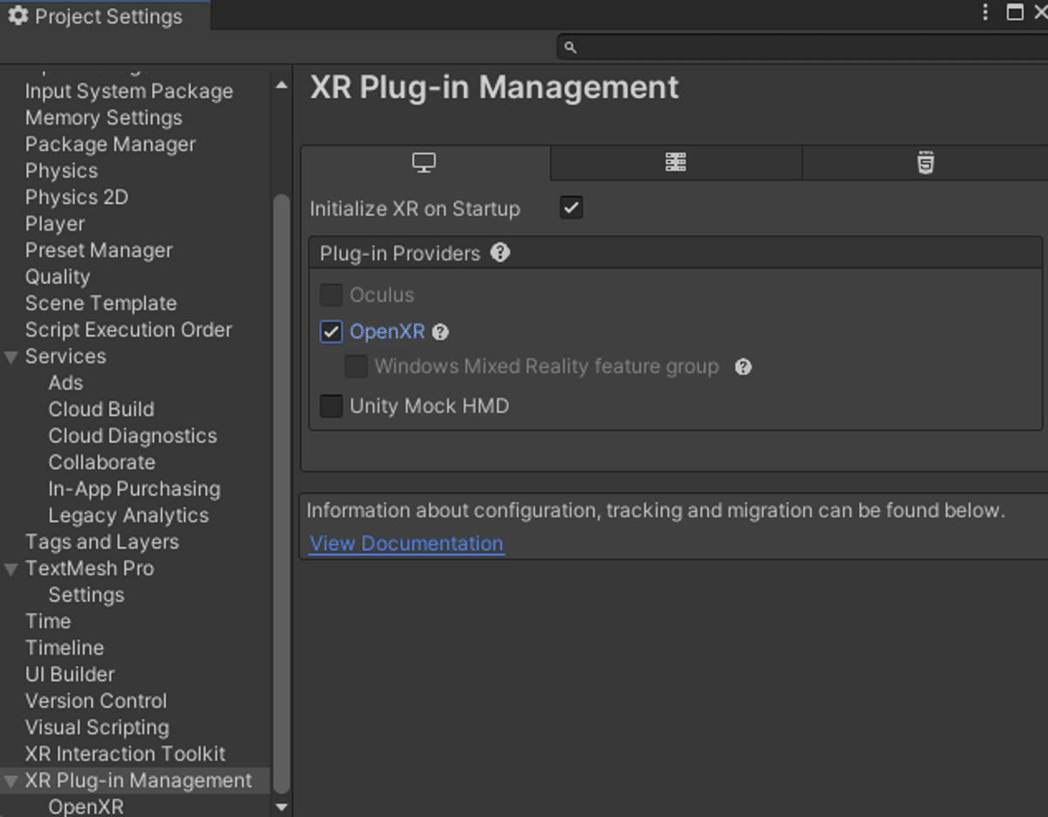Screen dimensions: 1048x817
Task: Click the sidebar scroll down arrow
Action: coord(281,807)
